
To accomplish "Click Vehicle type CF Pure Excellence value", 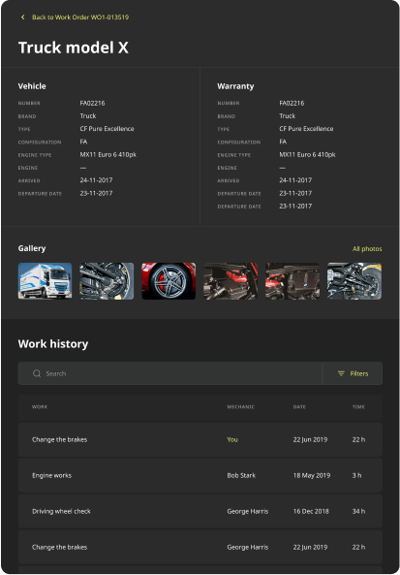I will (107, 129).
